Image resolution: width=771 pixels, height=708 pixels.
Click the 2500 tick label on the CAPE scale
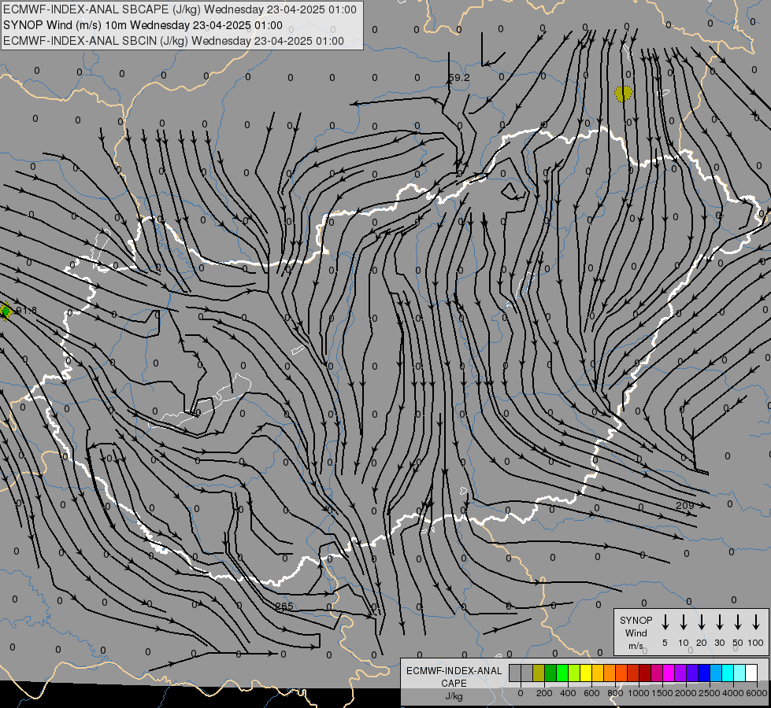click(x=709, y=693)
